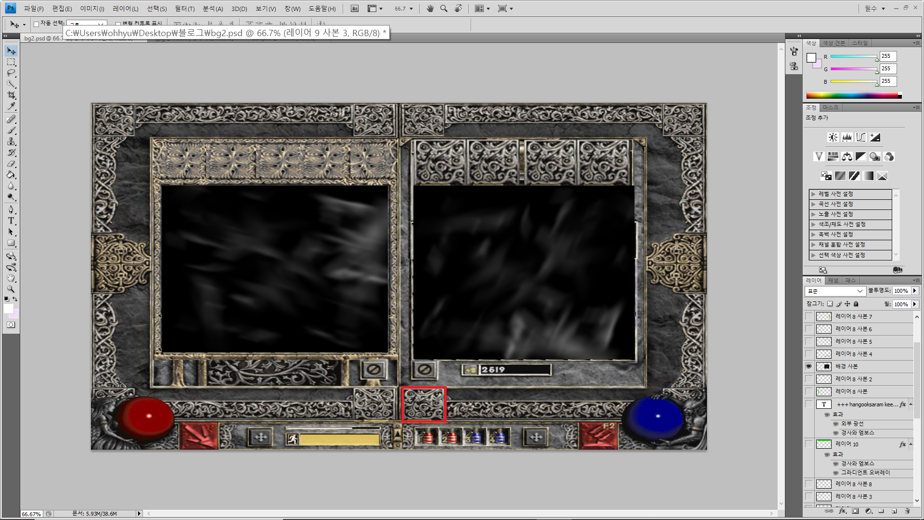Click the delete layer trash icon
The width and height of the screenshot is (924, 520).
coord(907,511)
